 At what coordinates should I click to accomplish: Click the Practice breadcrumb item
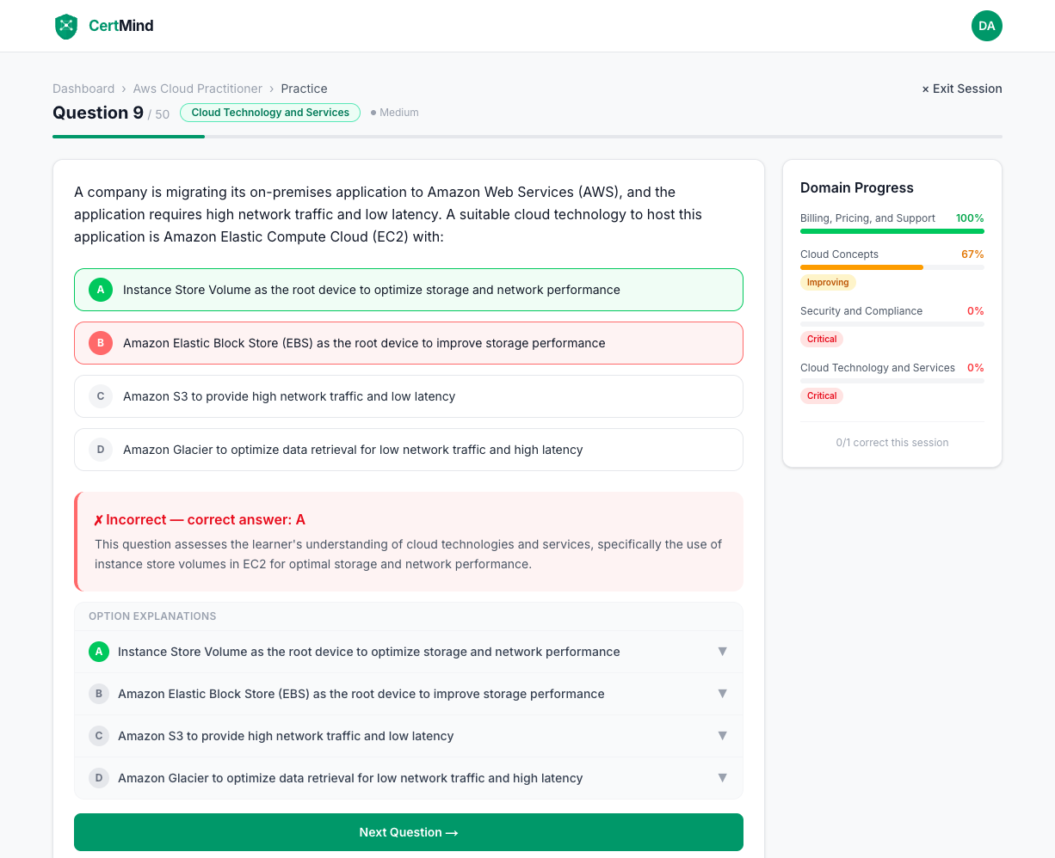(304, 89)
